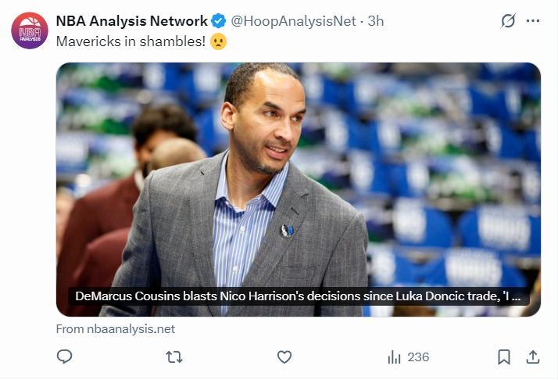This screenshot has width=558, height=380.
Task: Open the share post menu
Action: [x=533, y=357]
